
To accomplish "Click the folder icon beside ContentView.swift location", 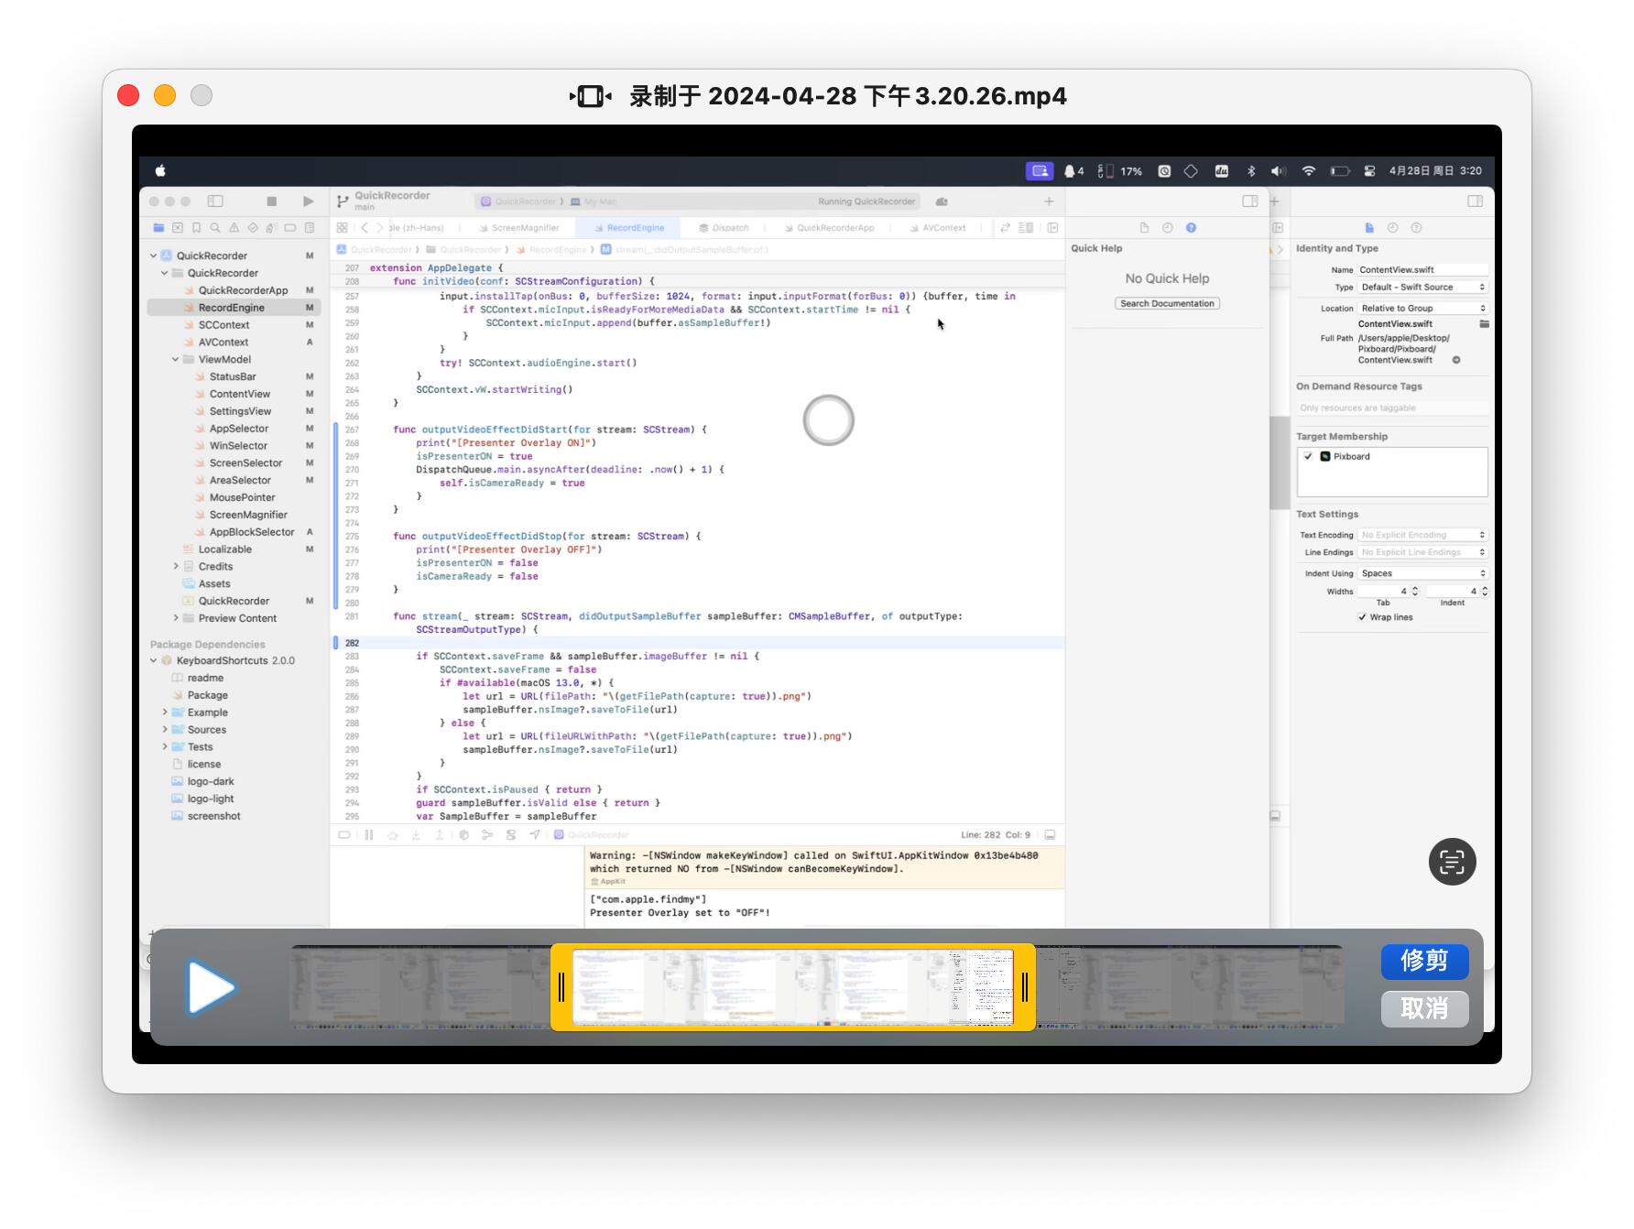I will click(1484, 324).
